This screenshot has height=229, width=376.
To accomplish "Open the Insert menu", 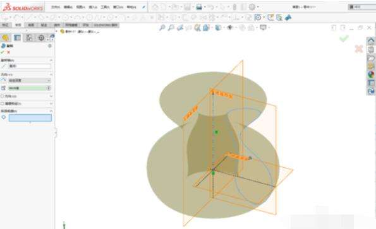I will [x=93, y=7].
